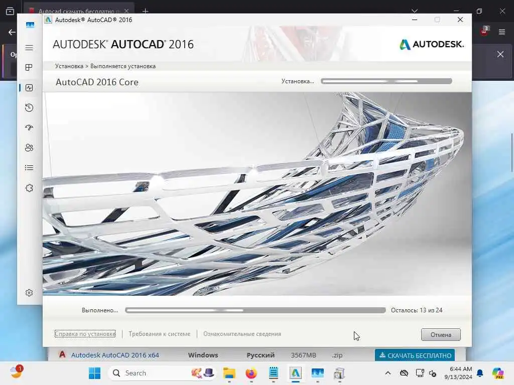Click in the taskbar Search box
This screenshot has width=514, height=385.
coord(162,373)
